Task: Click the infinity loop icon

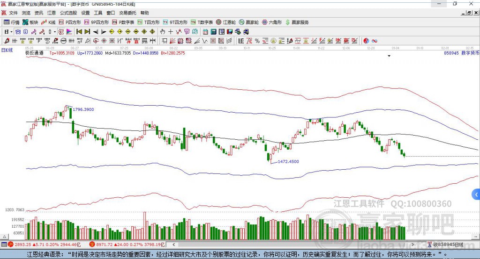Action: [x=375, y=41]
